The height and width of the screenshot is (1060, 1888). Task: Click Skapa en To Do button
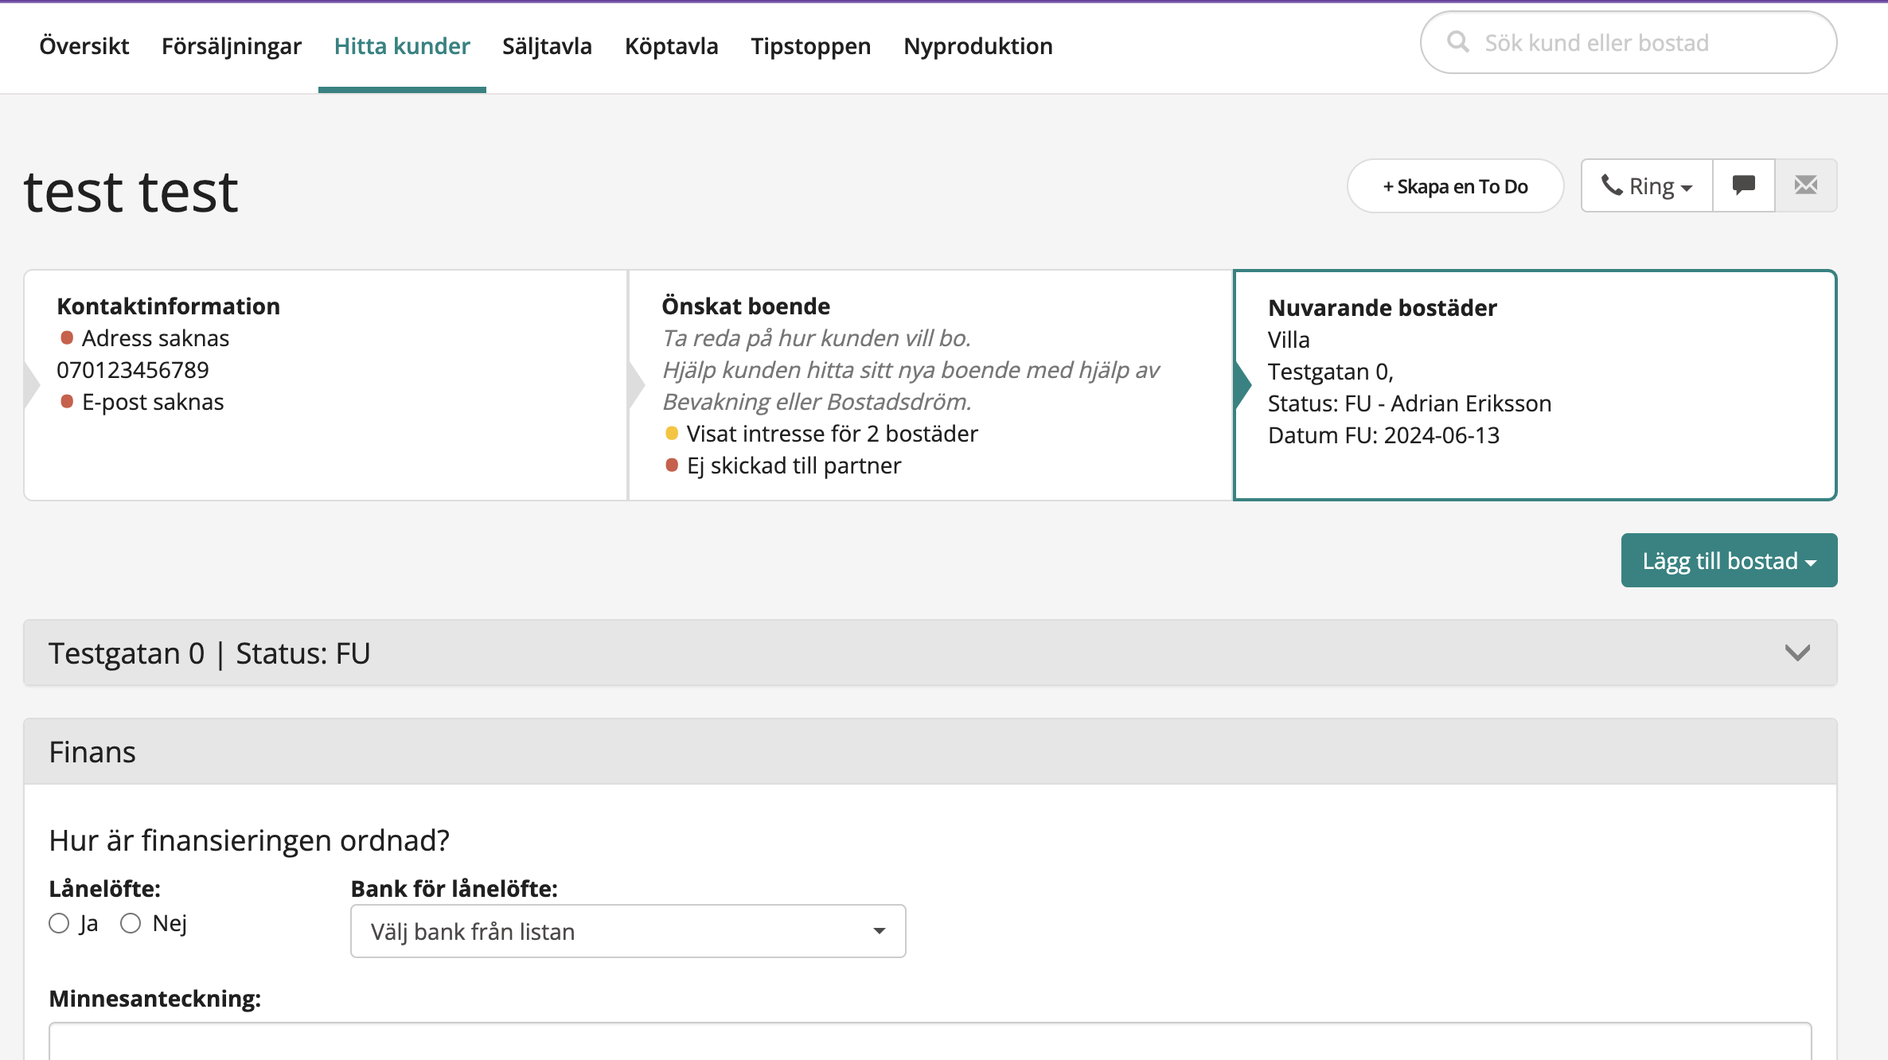point(1455,186)
